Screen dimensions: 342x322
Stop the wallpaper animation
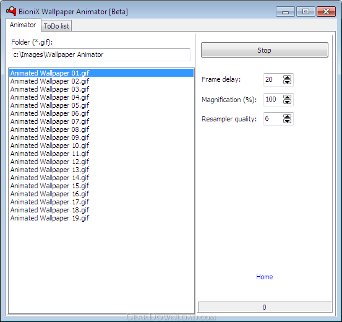264,50
